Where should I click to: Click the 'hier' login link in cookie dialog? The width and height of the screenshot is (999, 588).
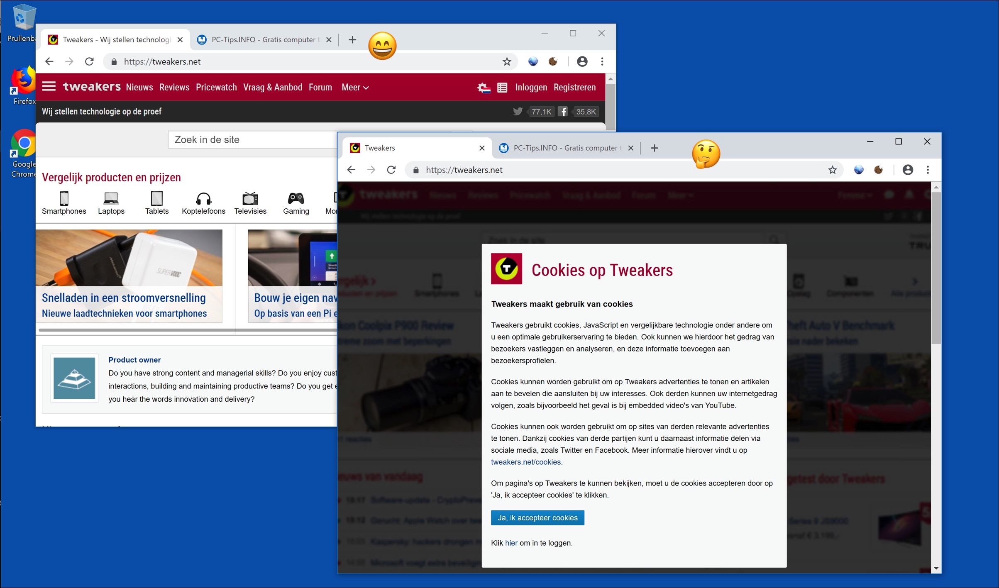tap(512, 542)
